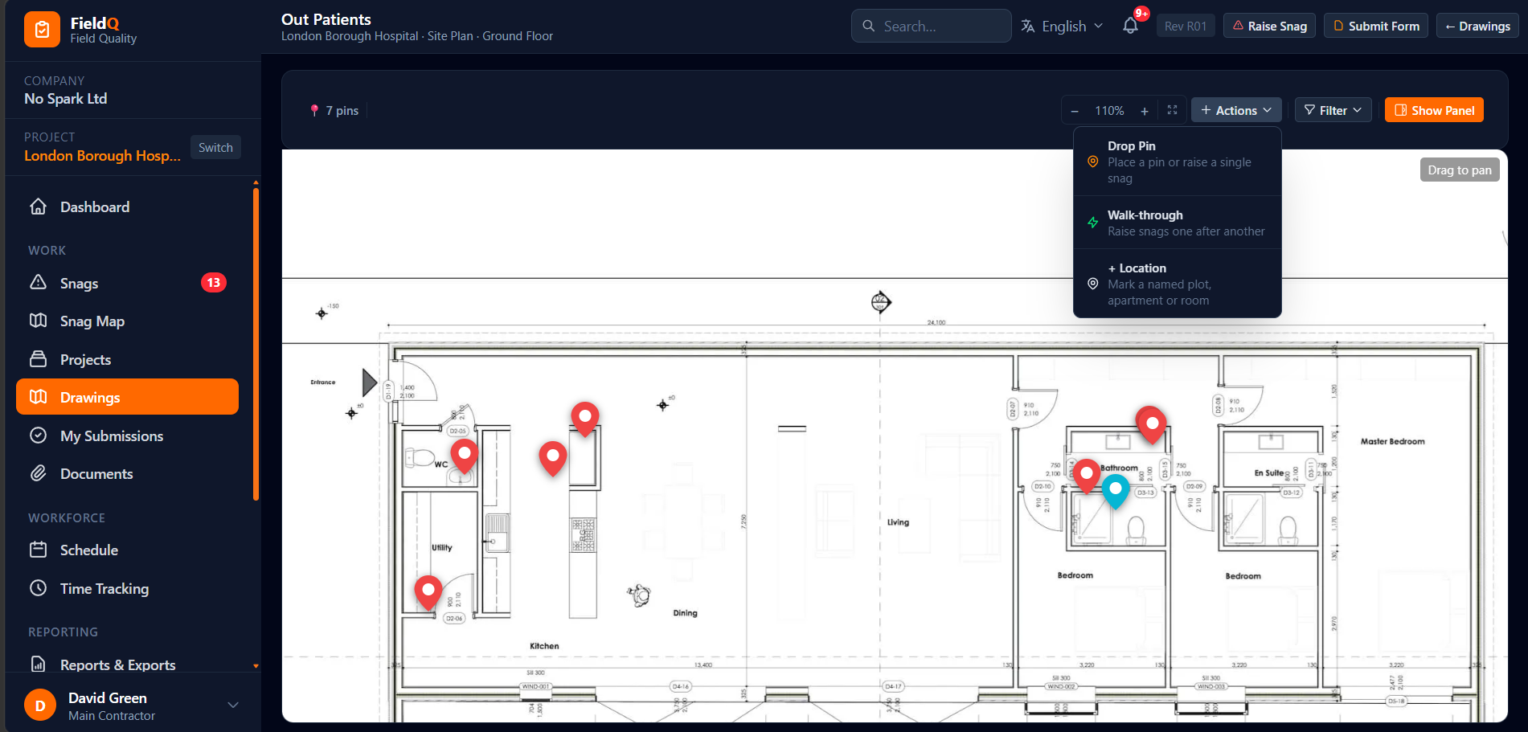Click the Schedule calendar icon

[x=38, y=550]
